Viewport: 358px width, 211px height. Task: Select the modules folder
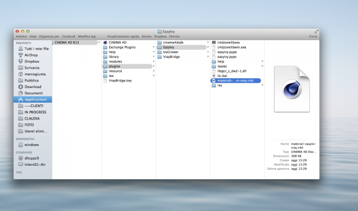[112, 62]
